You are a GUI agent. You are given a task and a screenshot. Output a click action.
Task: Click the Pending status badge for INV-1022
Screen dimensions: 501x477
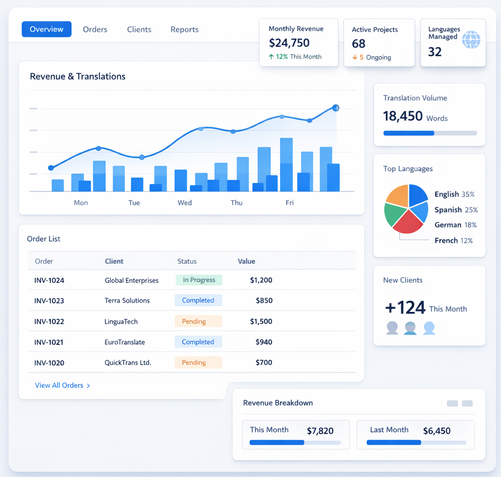tap(198, 321)
